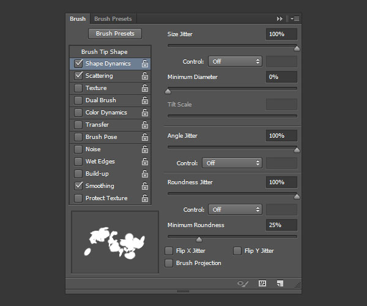
Task: Enable Flip X Jitter
Action: 169,251
